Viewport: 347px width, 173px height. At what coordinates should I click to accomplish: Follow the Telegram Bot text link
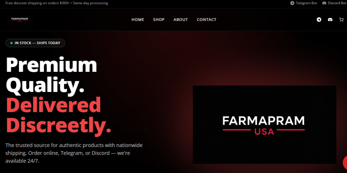pyautogui.click(x=307, y=3)
